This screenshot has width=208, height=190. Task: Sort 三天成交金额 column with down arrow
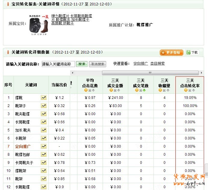tap(119, 90)
